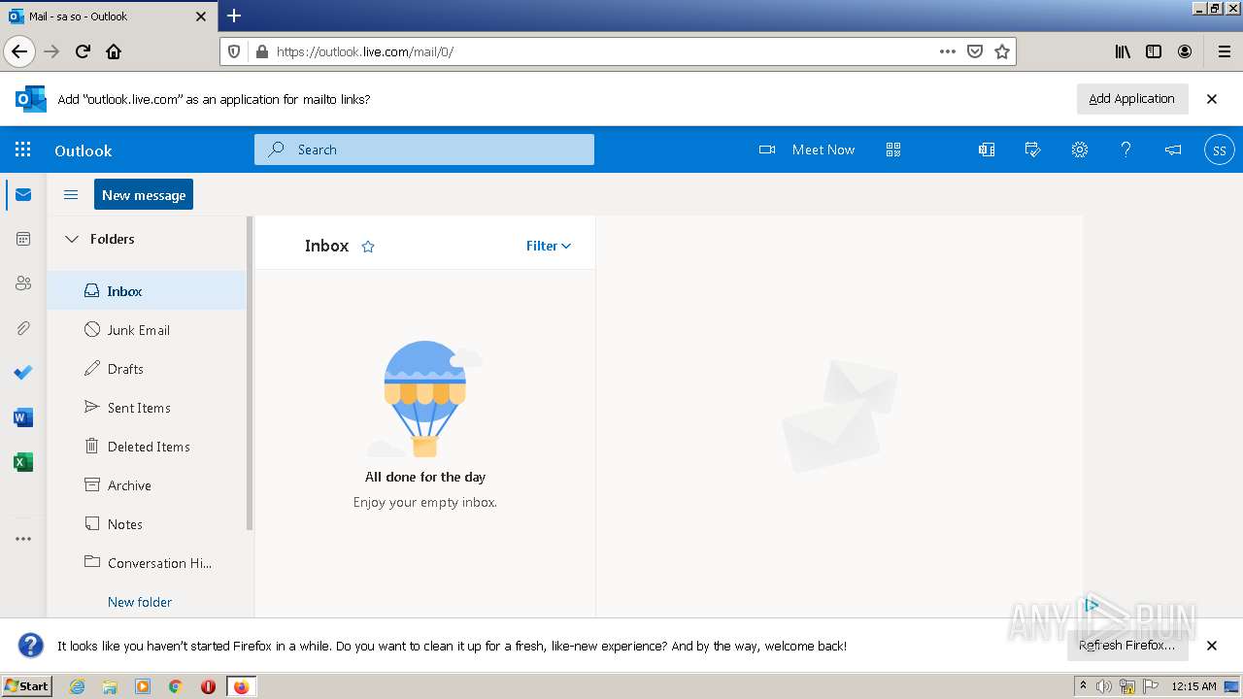Open the Sent Items folder

[x=147, y=408]
